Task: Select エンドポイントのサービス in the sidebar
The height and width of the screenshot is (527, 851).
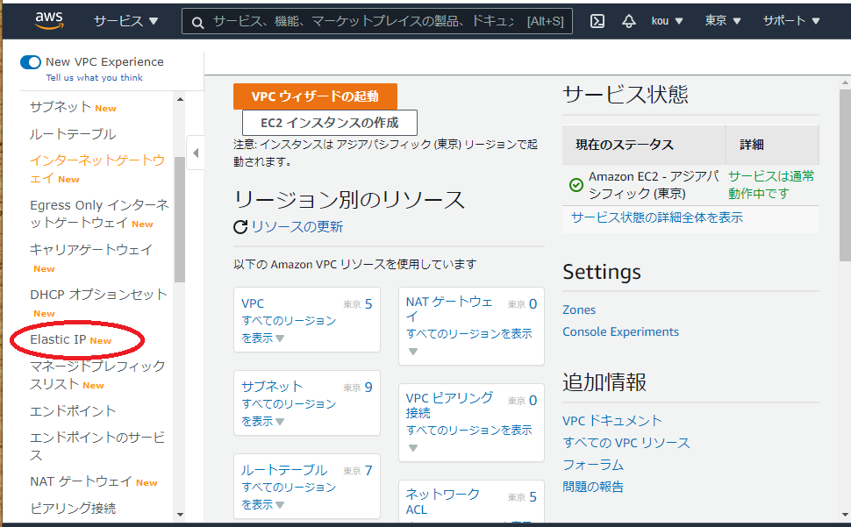Action: click(x=97, y=446)
